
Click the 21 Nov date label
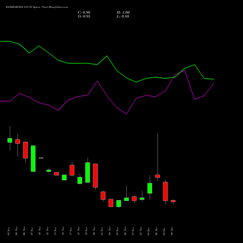[102, 231]
